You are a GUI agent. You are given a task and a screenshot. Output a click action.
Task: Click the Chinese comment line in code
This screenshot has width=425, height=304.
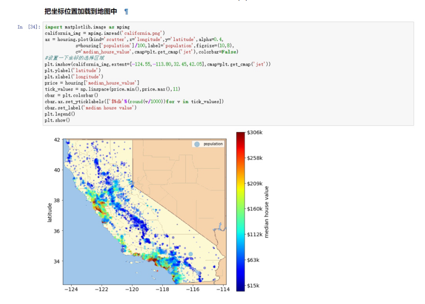point(75,58)
